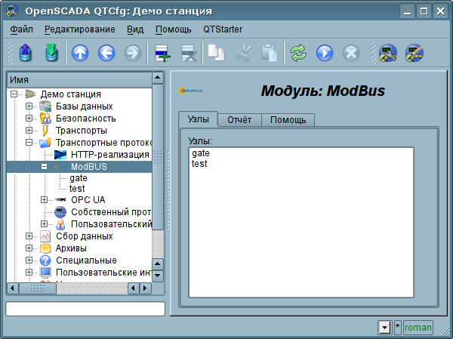Click the Базы данных database icon in tree
Screen dimensions: 453x339
pyautogui.click(x=45, y=106)
